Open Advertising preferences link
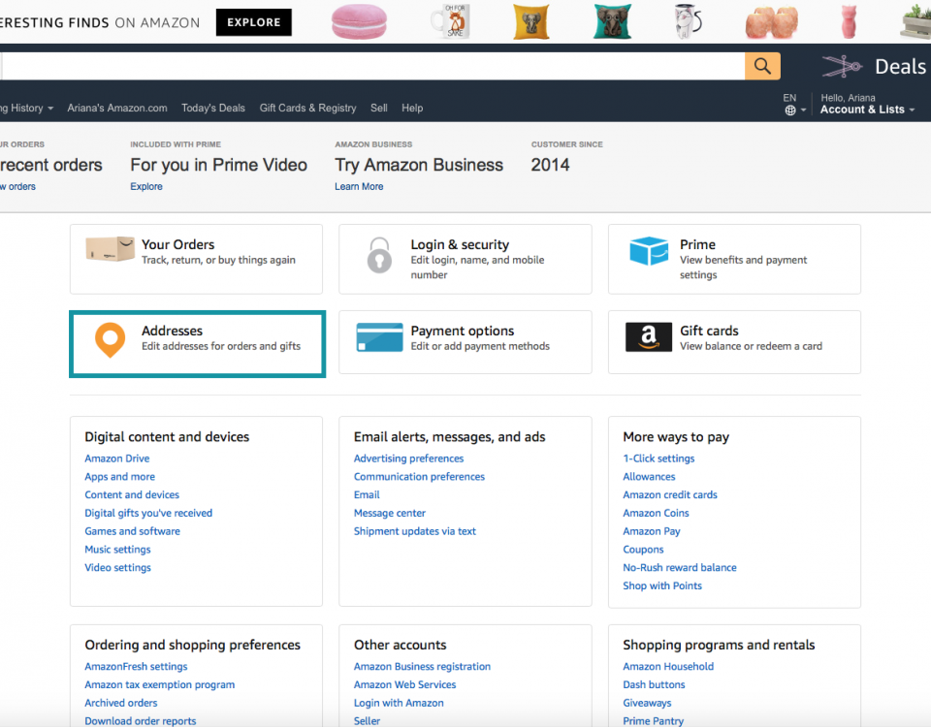The height and width of the screenshot is (727, 931). [x=408, y=458]
